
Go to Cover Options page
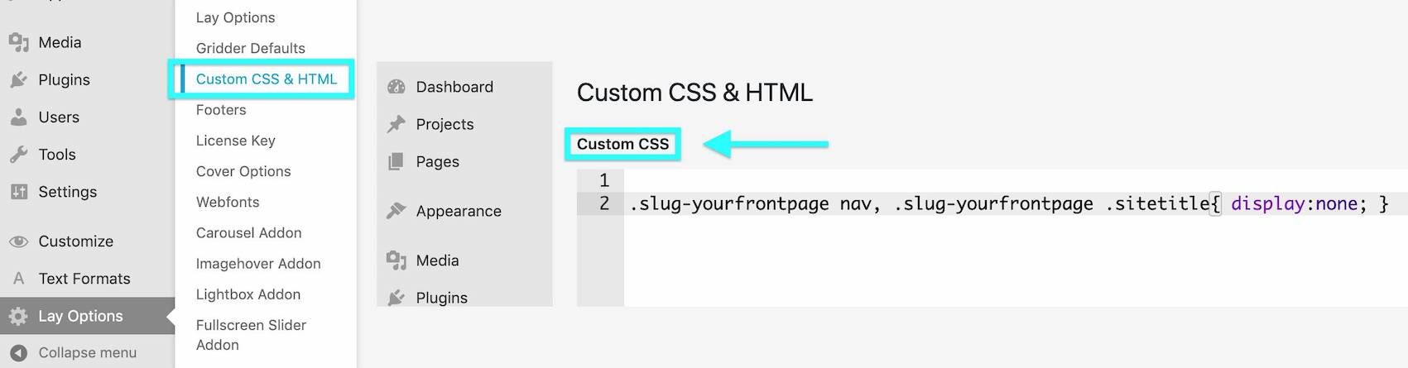[x=243, y=171]
